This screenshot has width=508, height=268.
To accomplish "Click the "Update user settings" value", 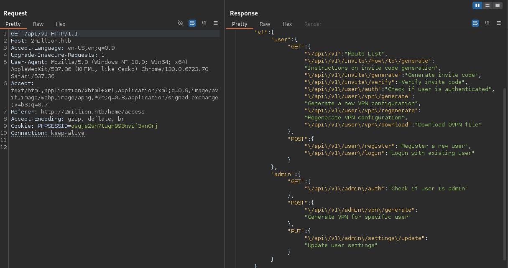I will pyautogui.click(x=341, y=245).
